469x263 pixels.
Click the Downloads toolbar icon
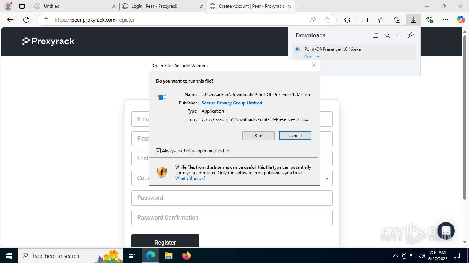[x=413, y=20]
